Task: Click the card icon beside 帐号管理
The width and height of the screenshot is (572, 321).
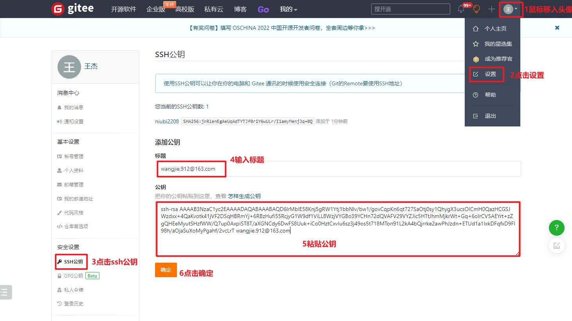Action: pyautogui.click(x=60, y=156)
